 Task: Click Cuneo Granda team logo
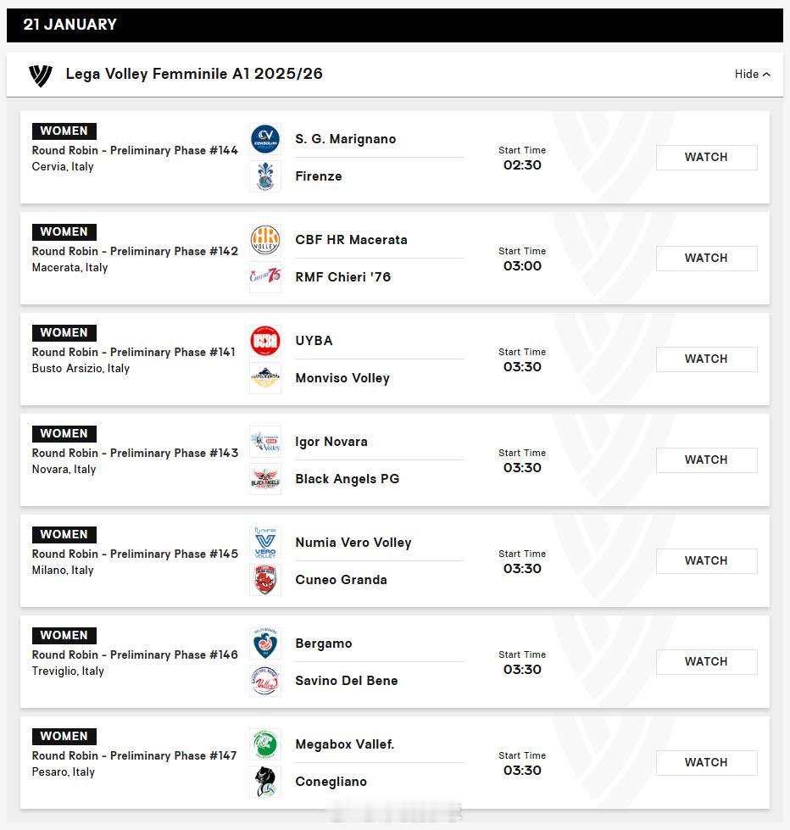tap(265, 580)
